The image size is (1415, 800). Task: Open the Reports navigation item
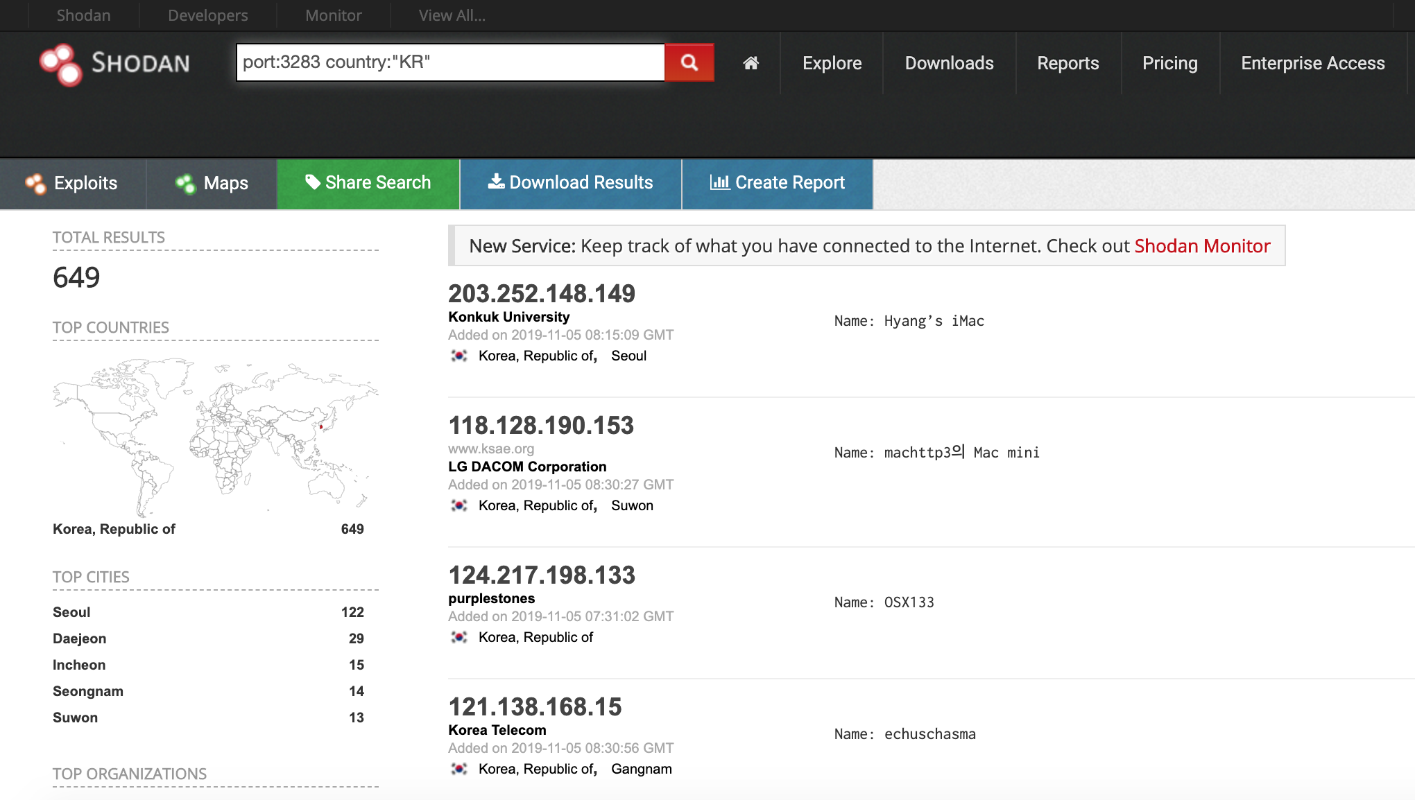pos(1068,63)
